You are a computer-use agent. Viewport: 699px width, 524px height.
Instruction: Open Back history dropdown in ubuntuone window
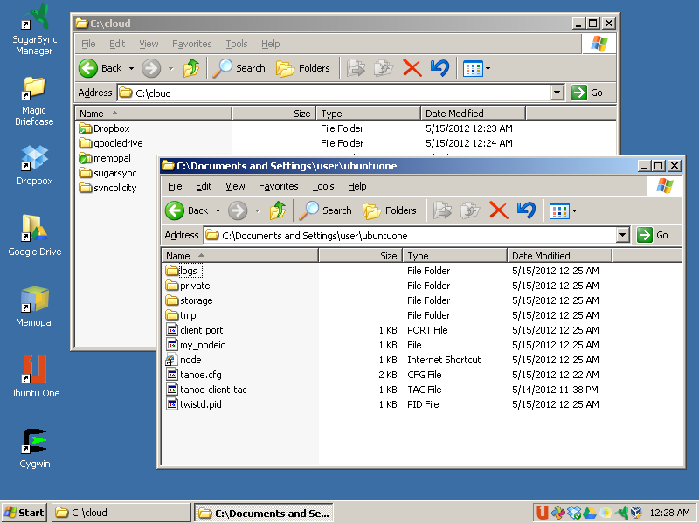[218, 210]
